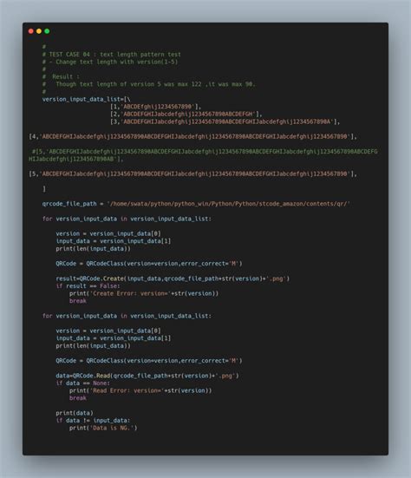Click the 'Read Error: version=' print statement
The width and height of the screenshot is (411, 478).
click(x=140, y=390)
